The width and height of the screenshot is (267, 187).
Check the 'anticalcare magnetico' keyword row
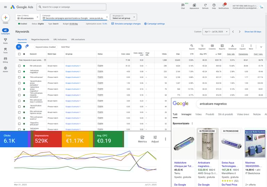(19, 72)
